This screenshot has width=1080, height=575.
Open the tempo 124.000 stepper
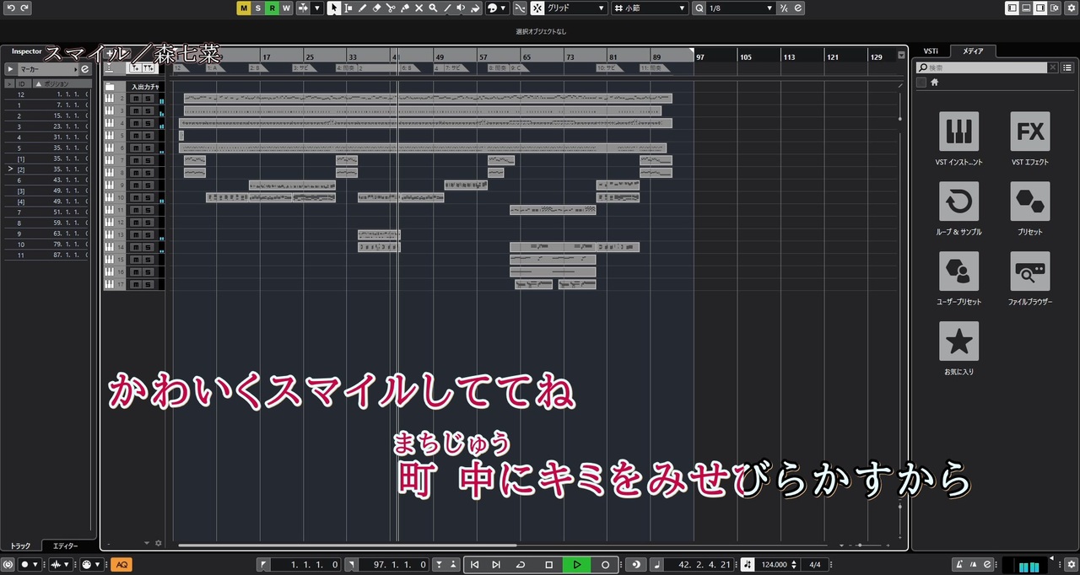pyautogui.click(x=794, y=564)
